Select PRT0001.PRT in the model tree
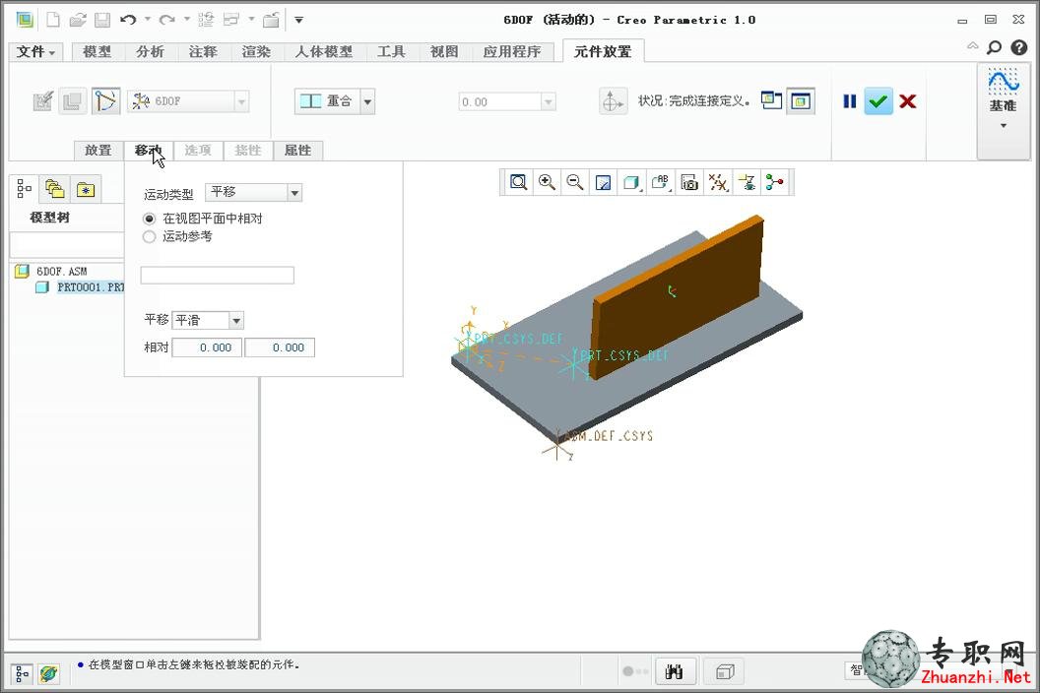 tap(91, 287)
